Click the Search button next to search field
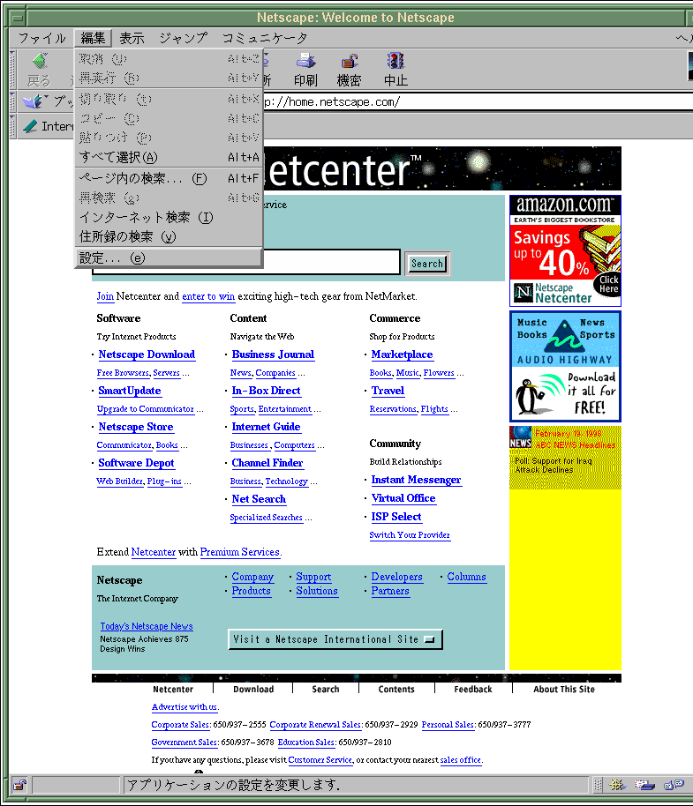Image resolution: width=693 pixels, height=806 pixels. coord(427,264)
